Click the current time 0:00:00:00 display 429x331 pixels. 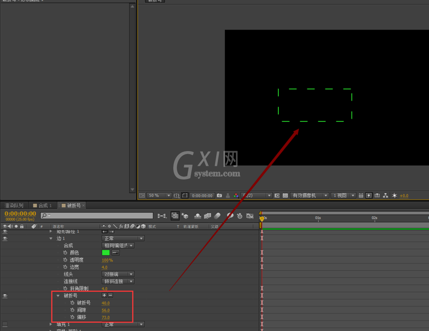coord(20,213)
